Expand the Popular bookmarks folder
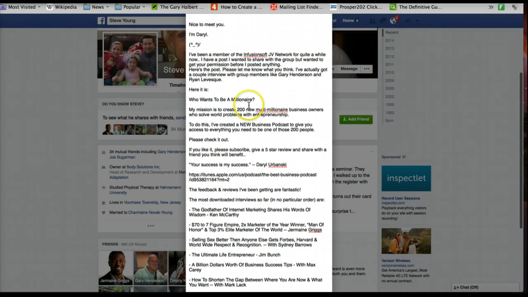 [130, 7]
